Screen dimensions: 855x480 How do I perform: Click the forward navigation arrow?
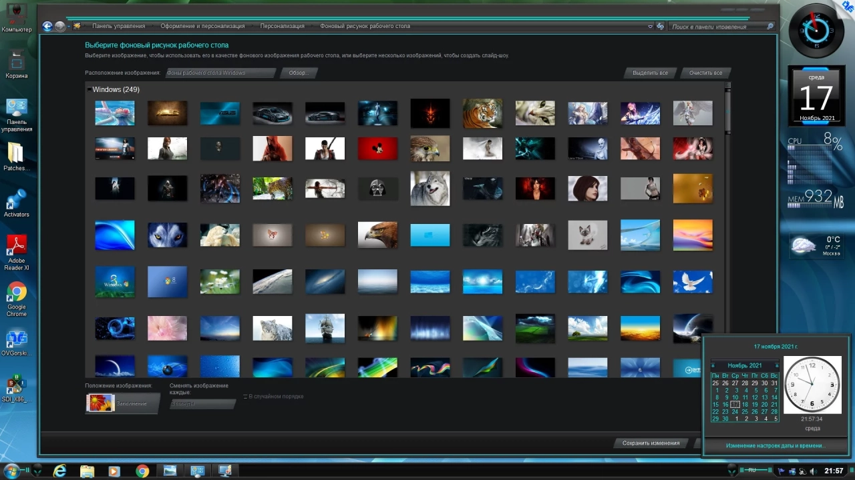[60, 26]
